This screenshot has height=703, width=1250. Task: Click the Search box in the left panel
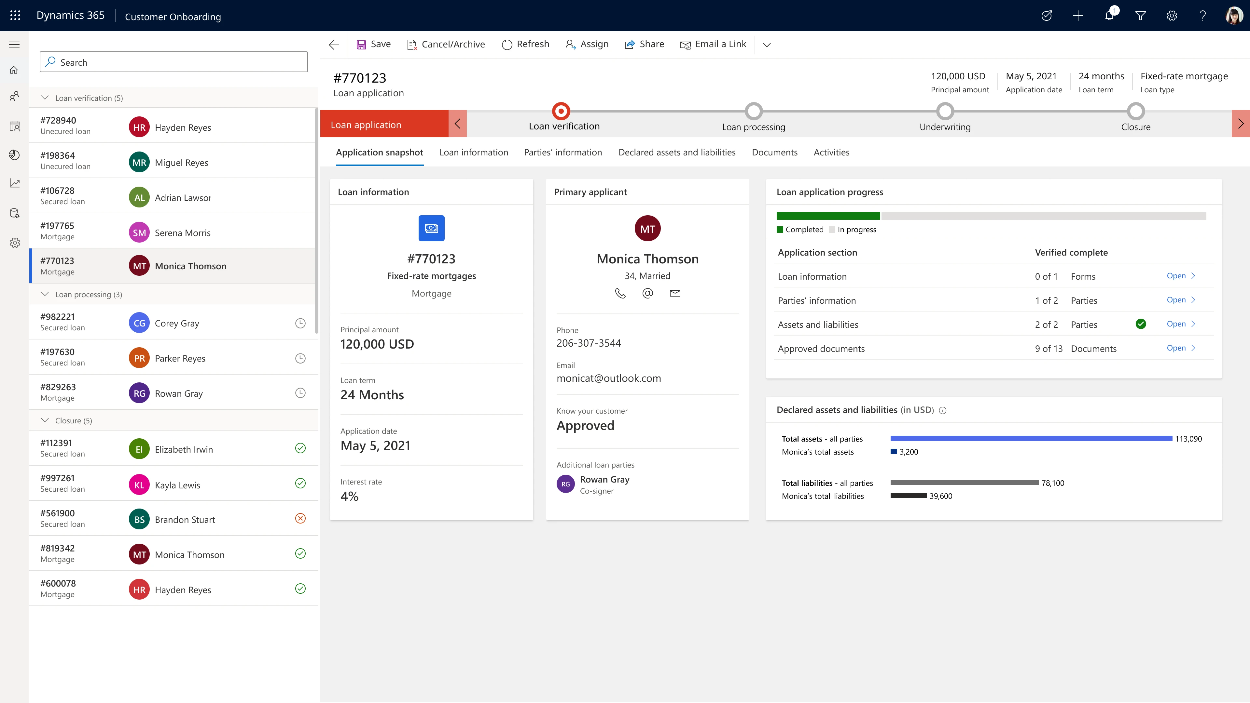(x=173, y=61)
